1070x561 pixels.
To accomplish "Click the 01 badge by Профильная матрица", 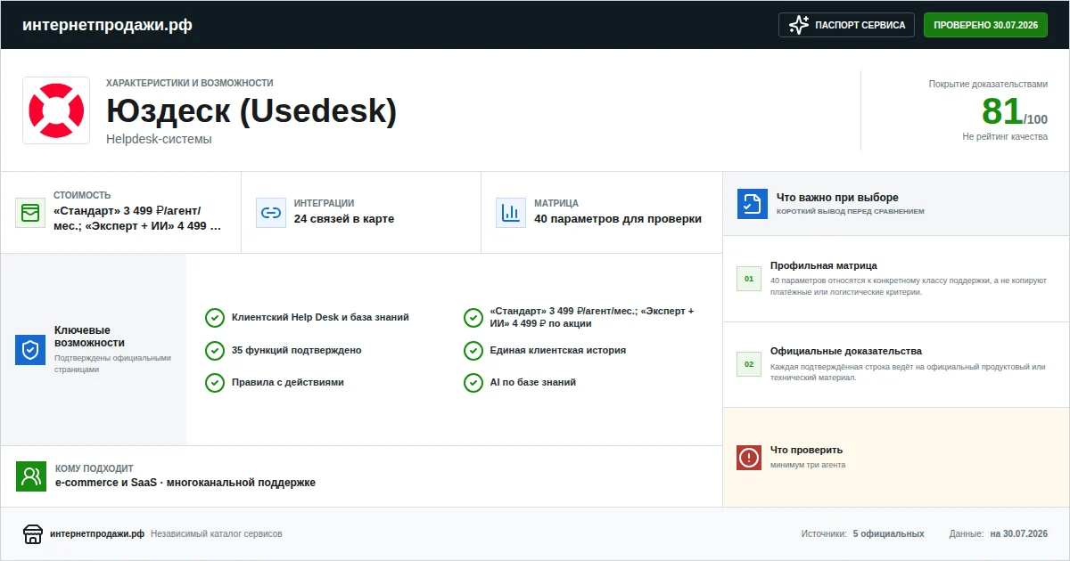I will tap(749, 279).
